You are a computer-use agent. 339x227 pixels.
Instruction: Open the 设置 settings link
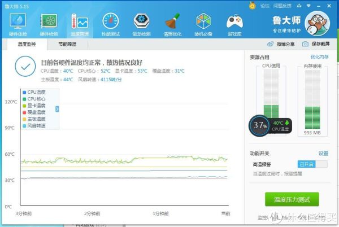(323, 154)
